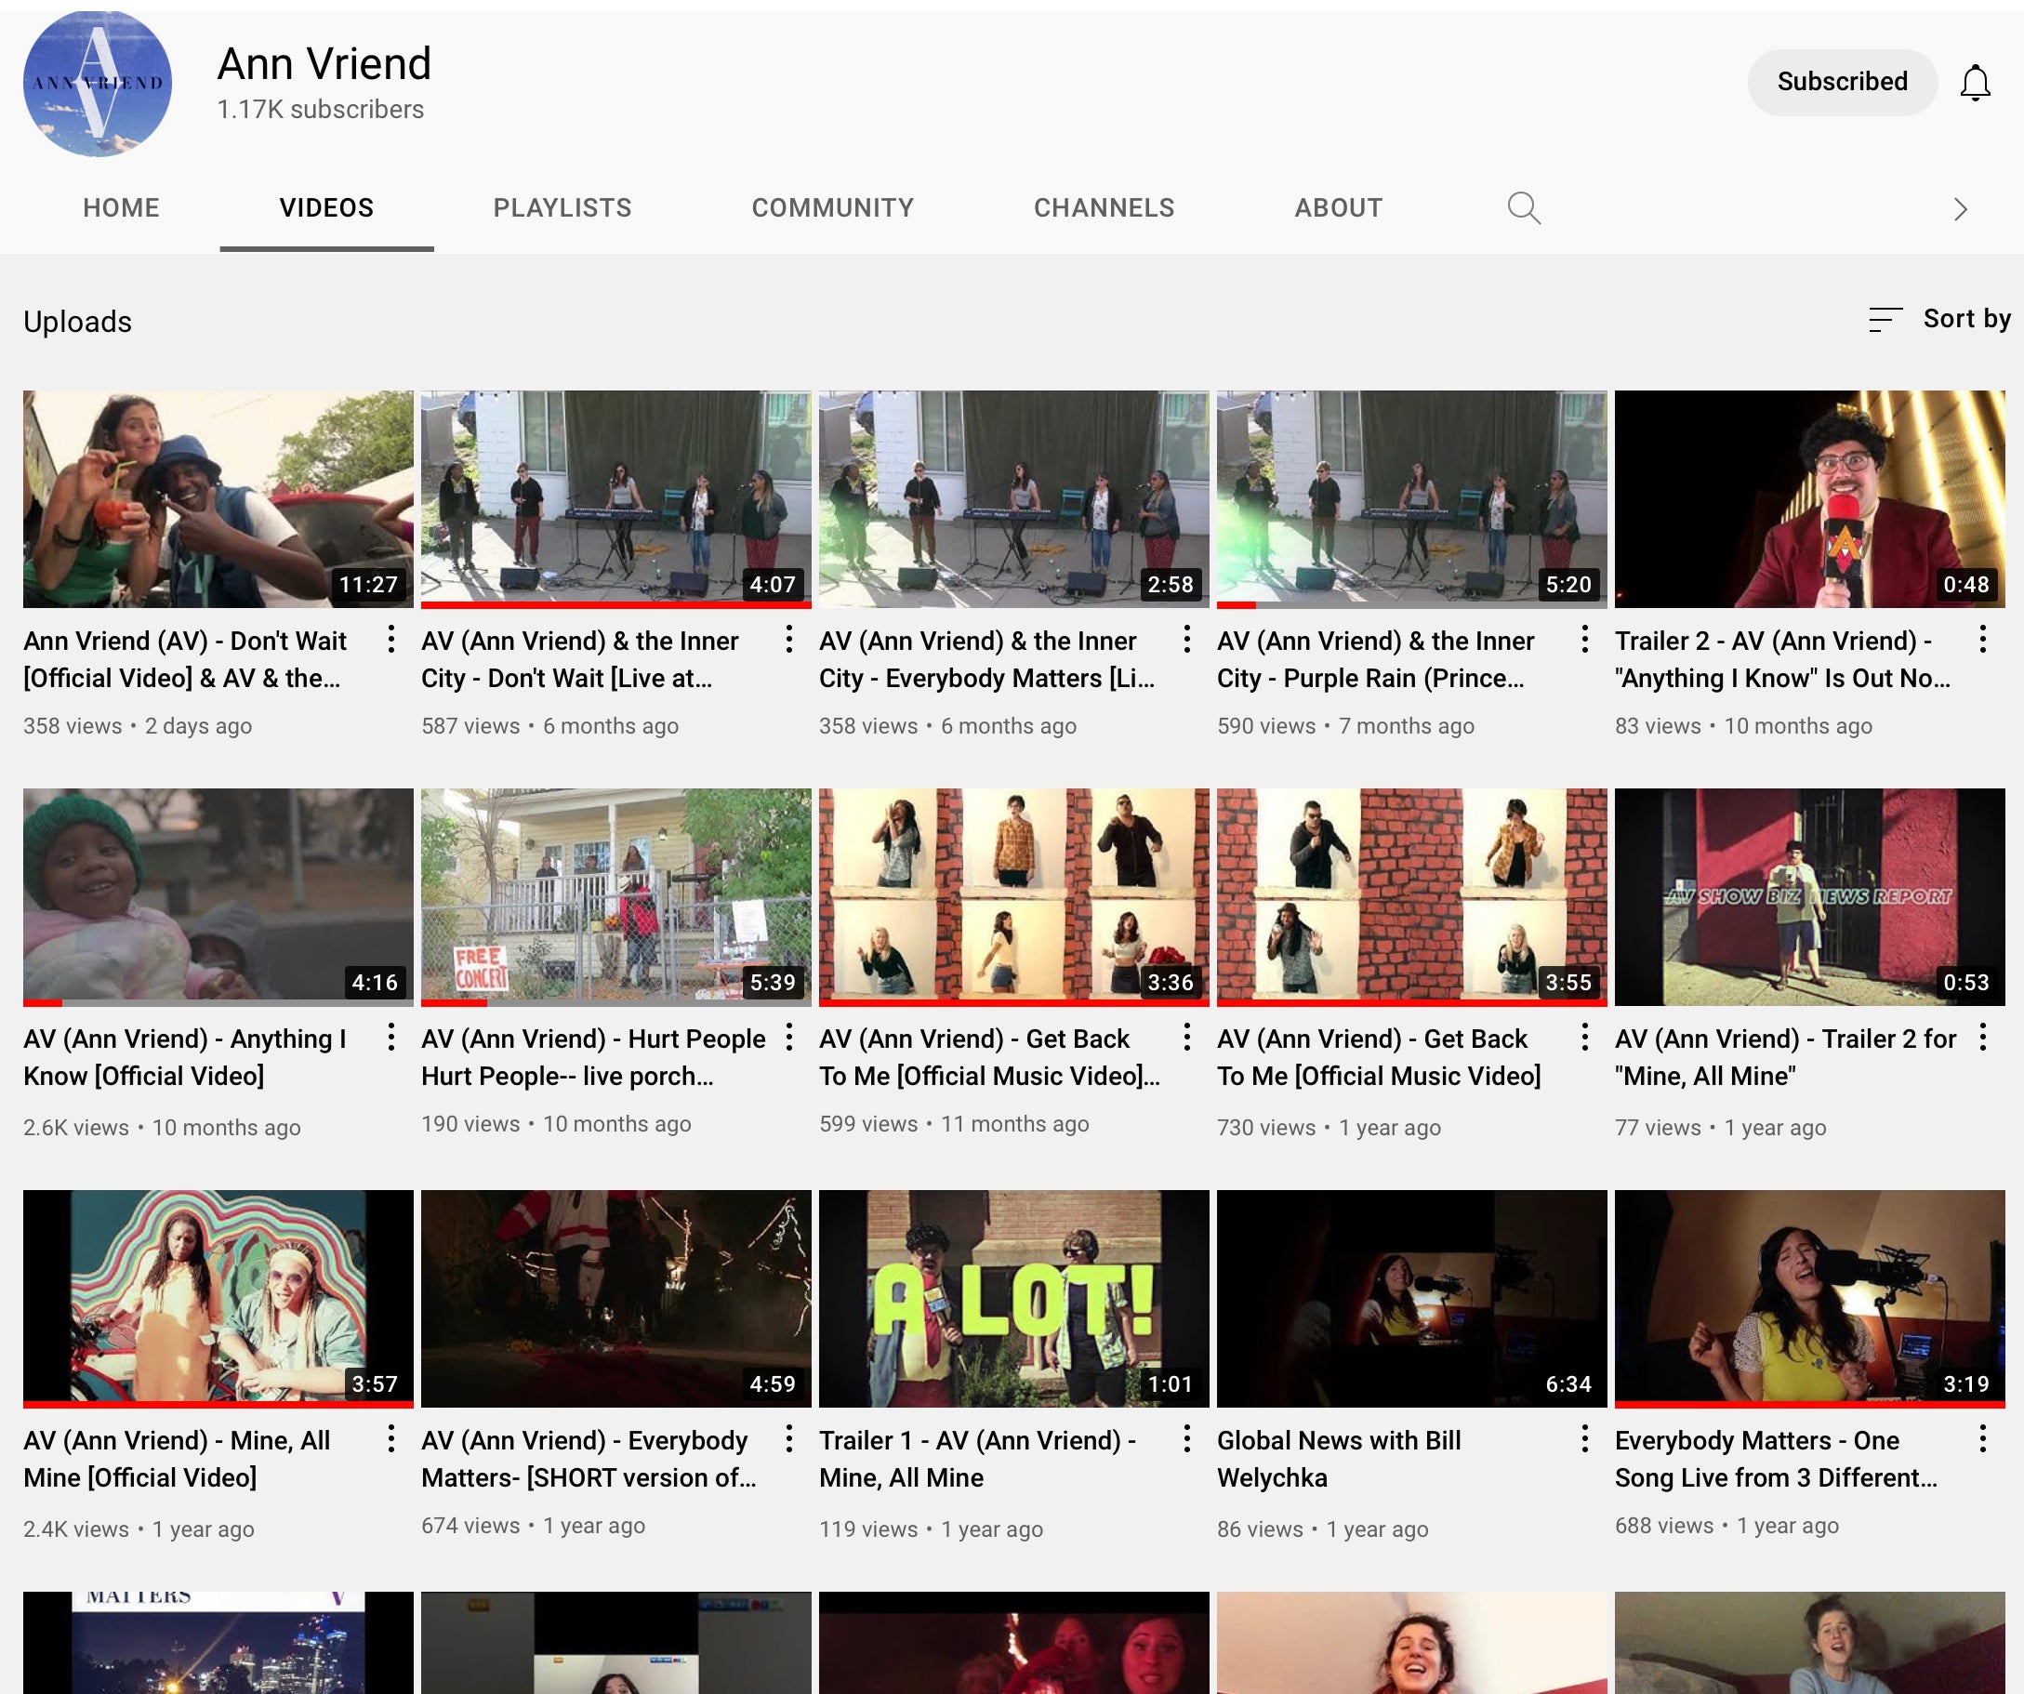This screenshot has width=2024, height=1694.
Task: Click the 3:57 Mine, All Mine progress bar
Action: (x=218, y=1405)
